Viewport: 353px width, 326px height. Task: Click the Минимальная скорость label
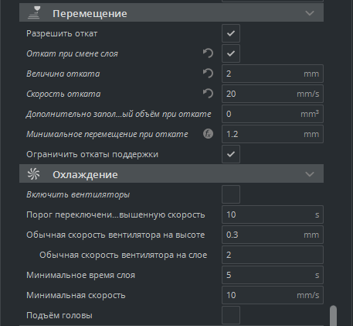coord(76,295)
